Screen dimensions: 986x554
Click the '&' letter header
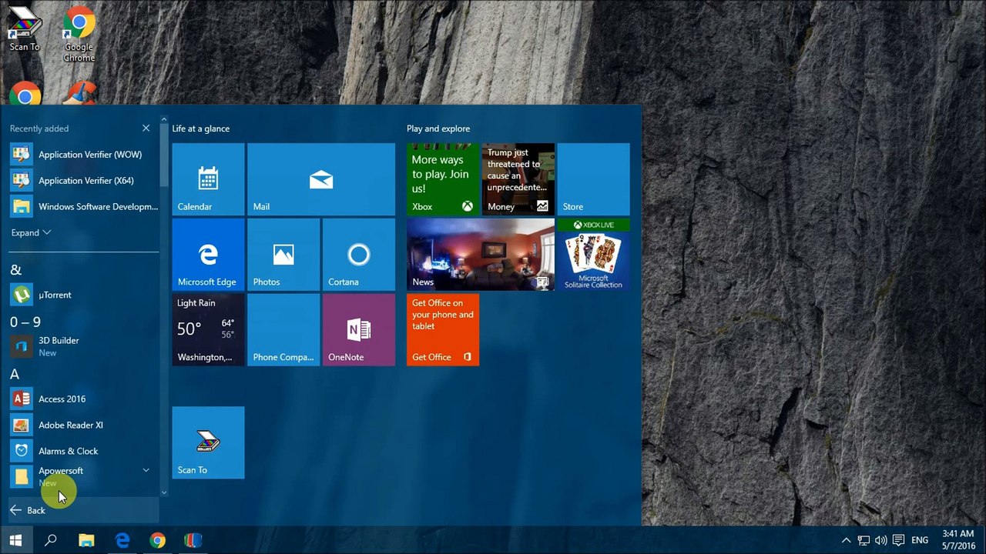15,269
